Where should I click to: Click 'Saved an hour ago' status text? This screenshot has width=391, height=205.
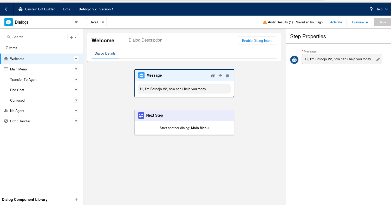(x=309, y=22)
